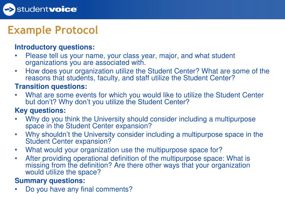285x214 pixels.
Task: Click the line 'Student Center expansion?' under Why shouldn't
Action: 68,141
